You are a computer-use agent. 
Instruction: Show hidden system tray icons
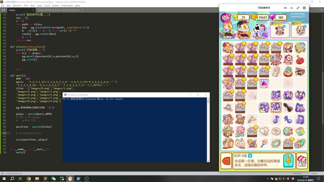point(268,179)
